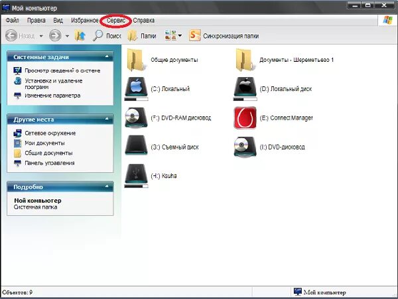Collapse the Другие места panel
This screenshot has height=299, width=398.
point(107,119)
